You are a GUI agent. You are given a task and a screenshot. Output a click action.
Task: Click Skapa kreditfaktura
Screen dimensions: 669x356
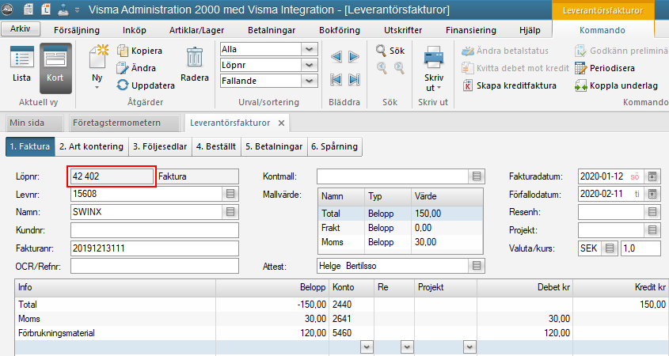click(x=509, y=85)
